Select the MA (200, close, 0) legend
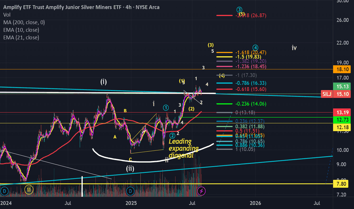Viewport: 354px width, 209px height. click(x=24, y=22)
